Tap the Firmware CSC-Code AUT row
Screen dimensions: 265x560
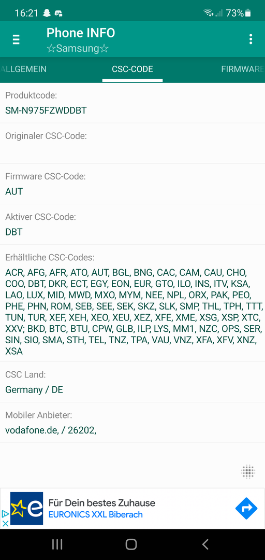pyautogui.click(x=132, y=184)
